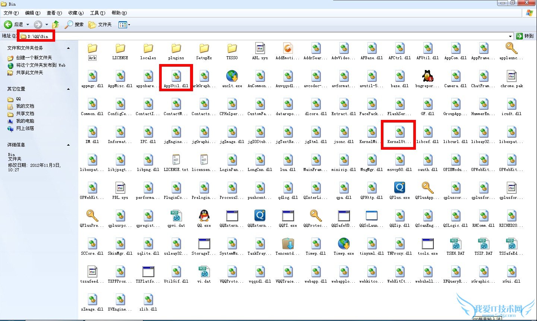
Task: Click the sqlite.dll file name
Action: [148, 254]
